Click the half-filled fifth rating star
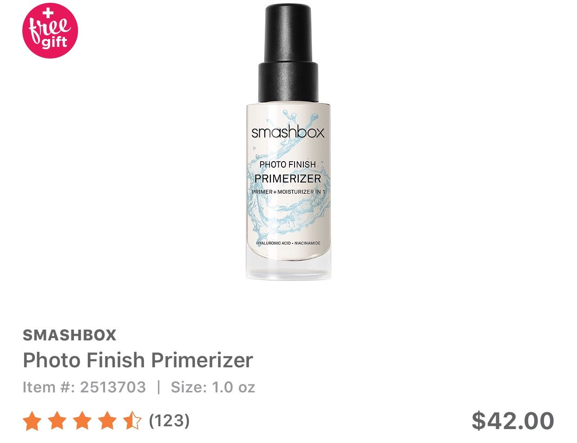Screen dimensions: 577x443 (x=132, y=421)
